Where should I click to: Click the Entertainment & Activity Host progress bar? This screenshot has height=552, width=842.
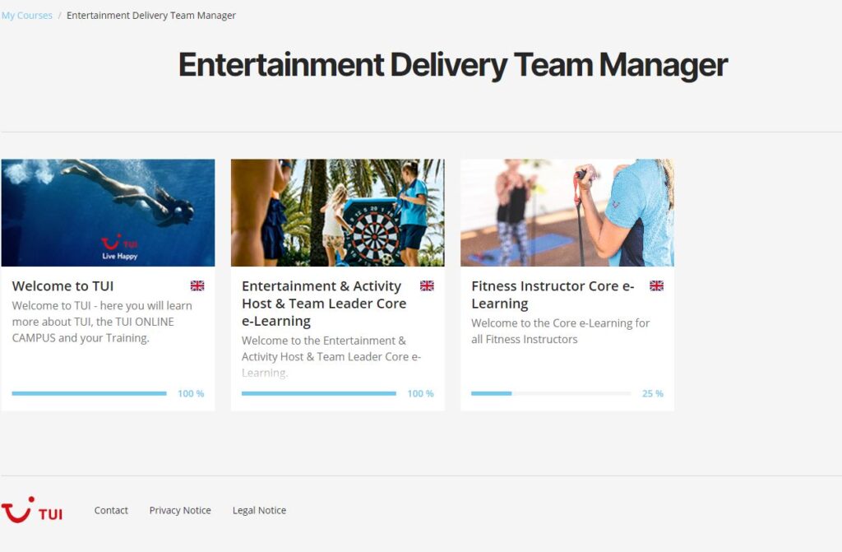(x=319, y=393)
